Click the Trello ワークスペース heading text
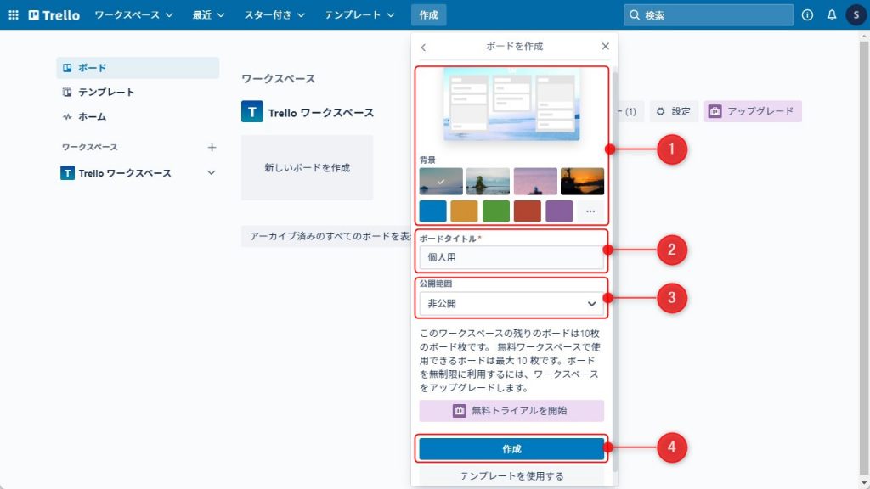 coord(321,113)
